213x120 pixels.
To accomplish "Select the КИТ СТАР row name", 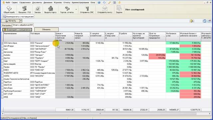I will tap(16, 94).
